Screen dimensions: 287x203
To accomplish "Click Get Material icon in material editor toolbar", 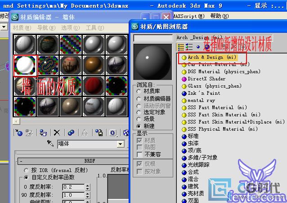I will [x=18, y=132].
